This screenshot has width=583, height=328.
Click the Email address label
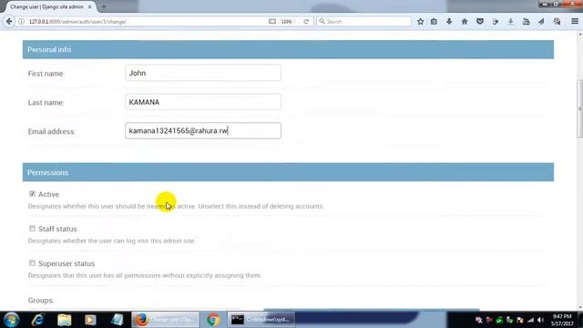pyautogui.click(x=52, y=131)
